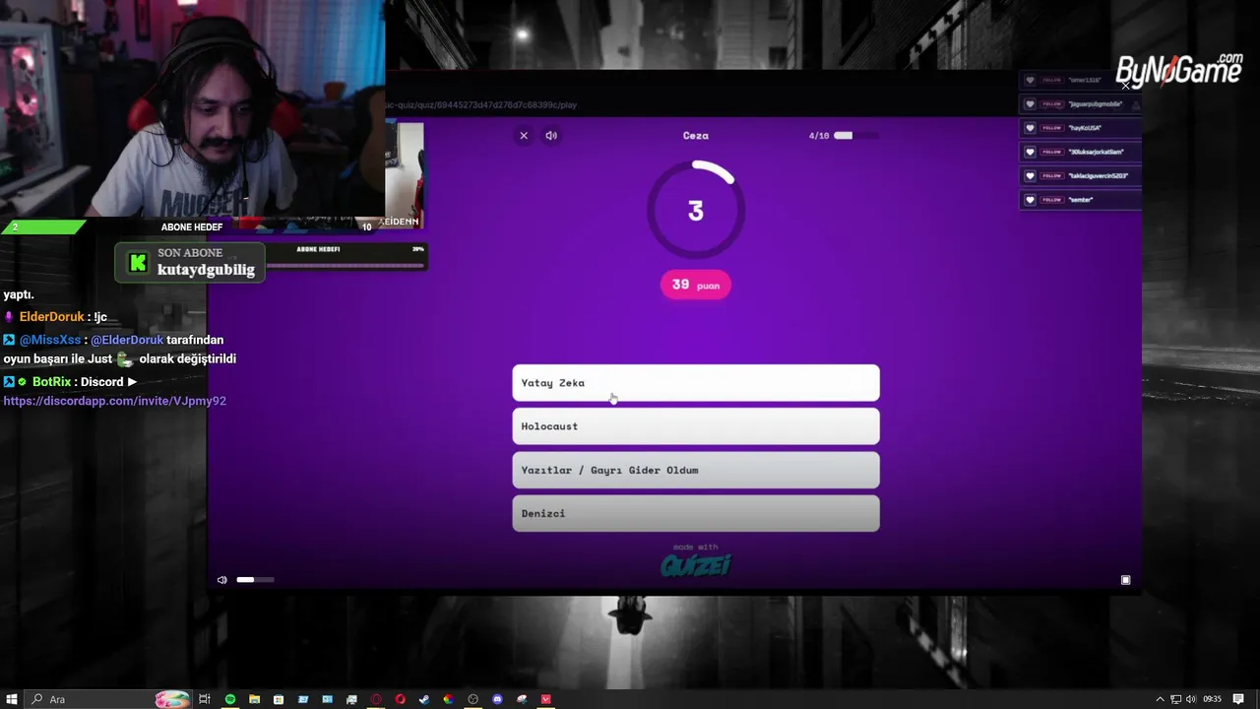The width and height of the screenshot is (1260, 709).
Task: Open Task View from the taskbar
Action: point(205,699)
